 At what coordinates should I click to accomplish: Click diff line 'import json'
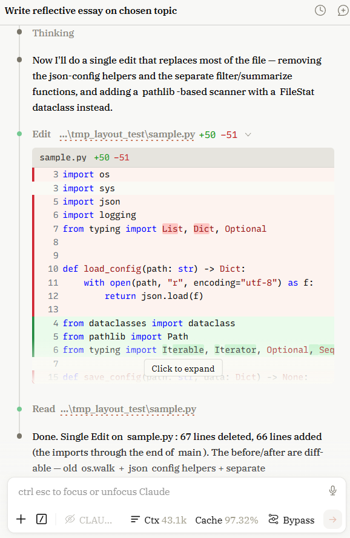coord(183,202)
